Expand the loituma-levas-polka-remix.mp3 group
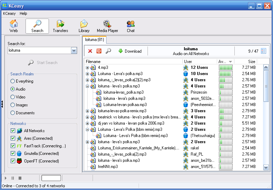 point(88,111)
